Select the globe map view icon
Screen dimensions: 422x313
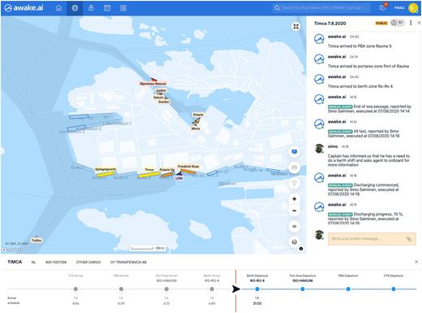coord(75,8)
